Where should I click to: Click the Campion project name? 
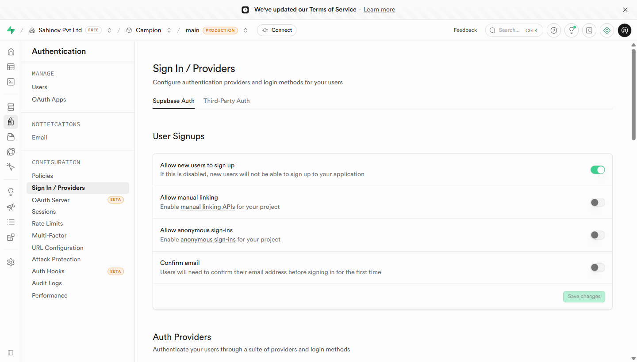148,30
